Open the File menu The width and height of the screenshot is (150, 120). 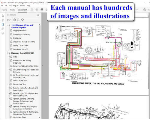2,6
